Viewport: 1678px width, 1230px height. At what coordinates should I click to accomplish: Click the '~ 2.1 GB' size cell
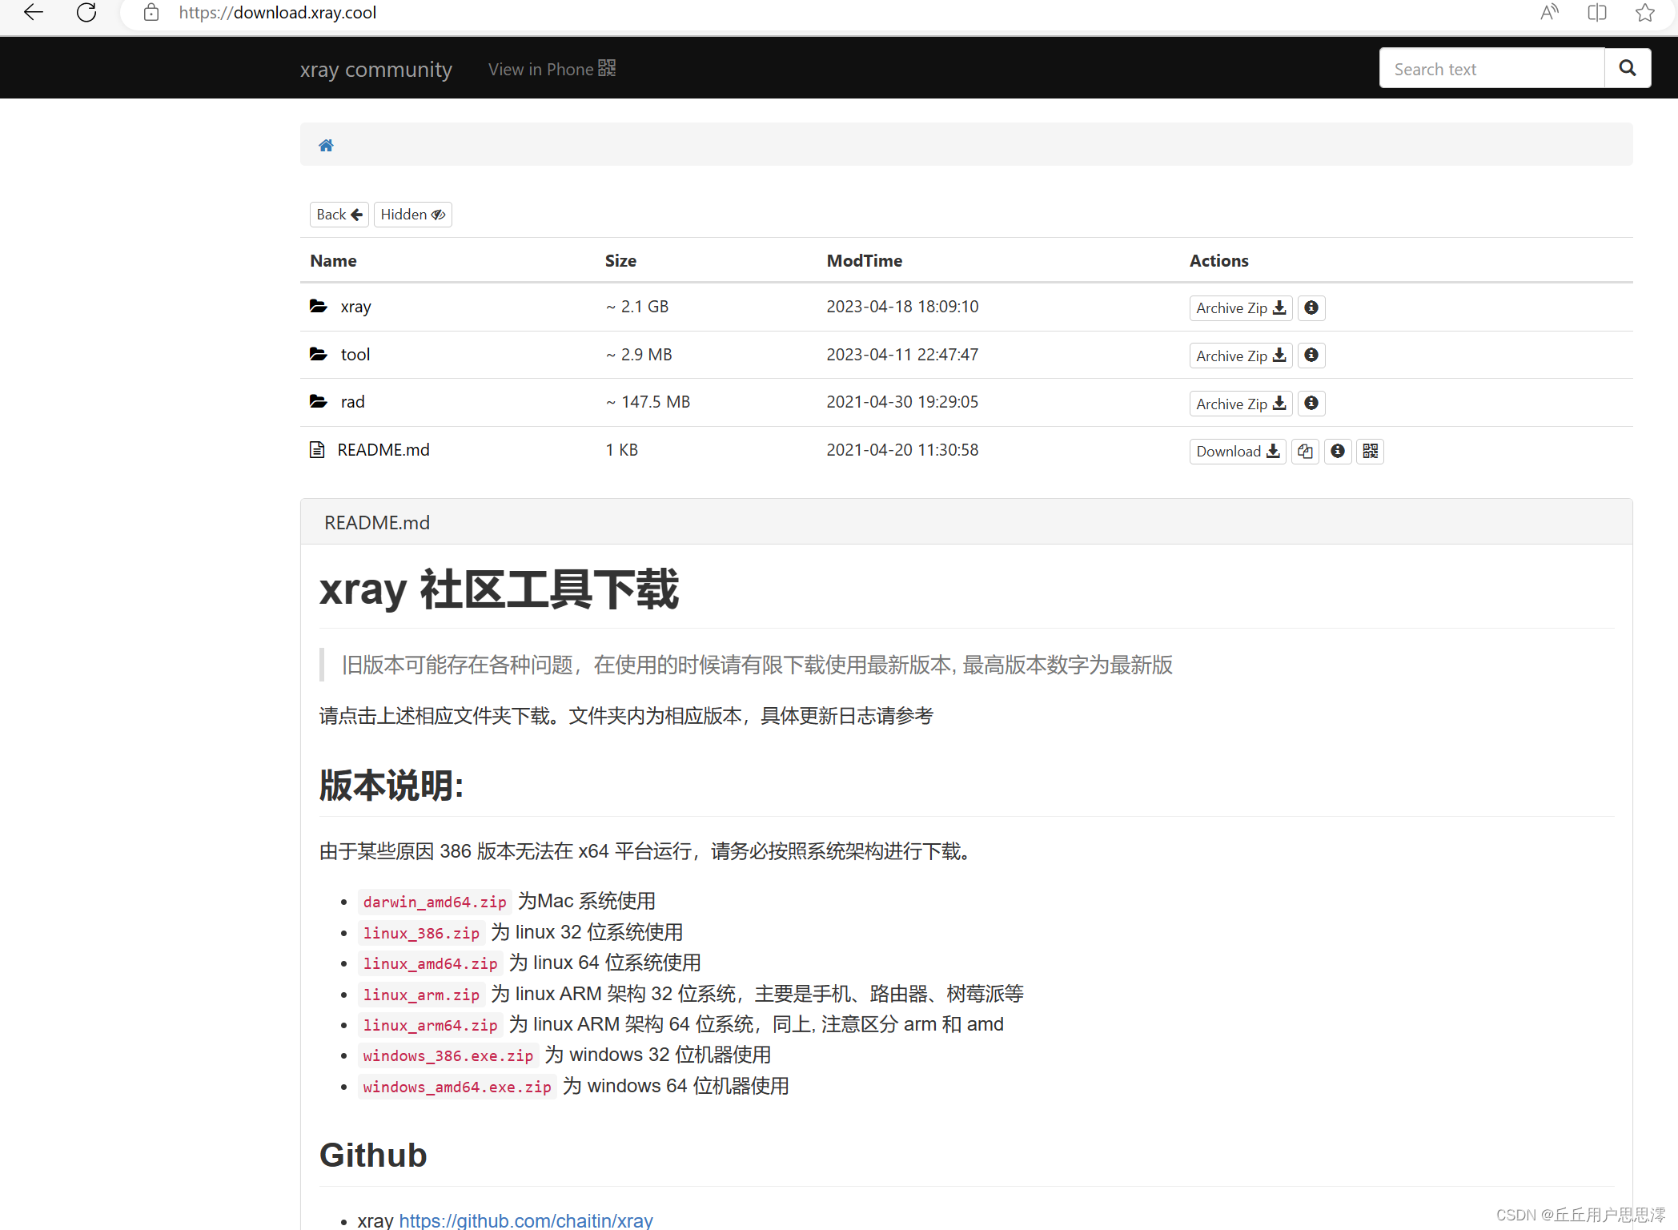click(x=637, y=307)
